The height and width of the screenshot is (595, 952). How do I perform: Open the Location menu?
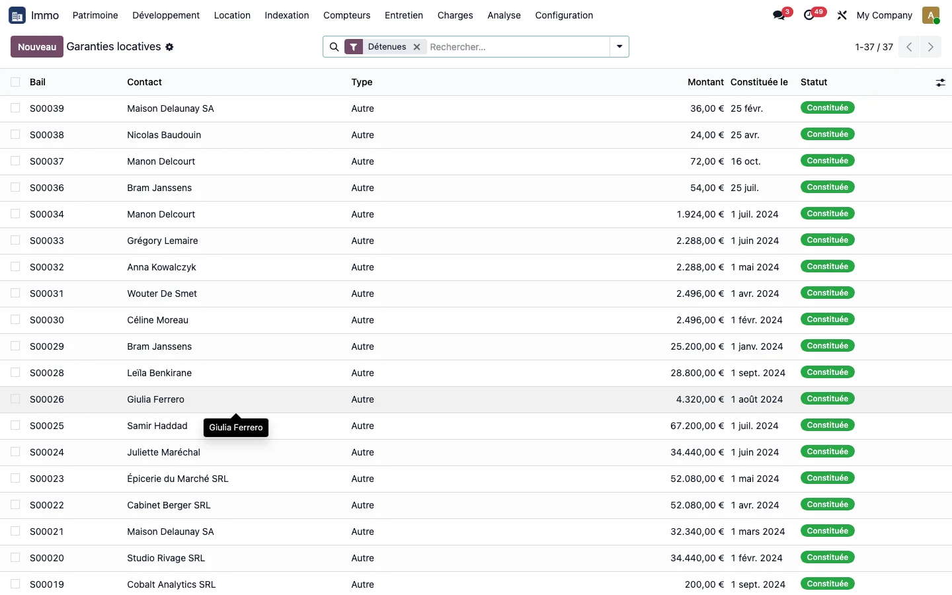[232, 15]
